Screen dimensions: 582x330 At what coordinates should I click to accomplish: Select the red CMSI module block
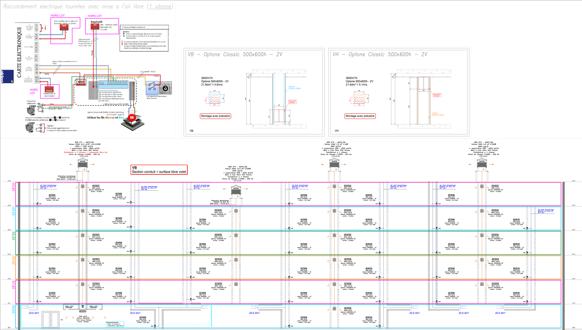tap(64, 27)
